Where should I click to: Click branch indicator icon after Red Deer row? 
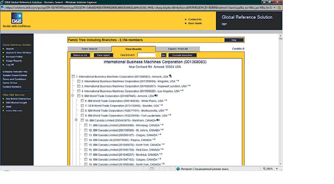coord(162,149)
